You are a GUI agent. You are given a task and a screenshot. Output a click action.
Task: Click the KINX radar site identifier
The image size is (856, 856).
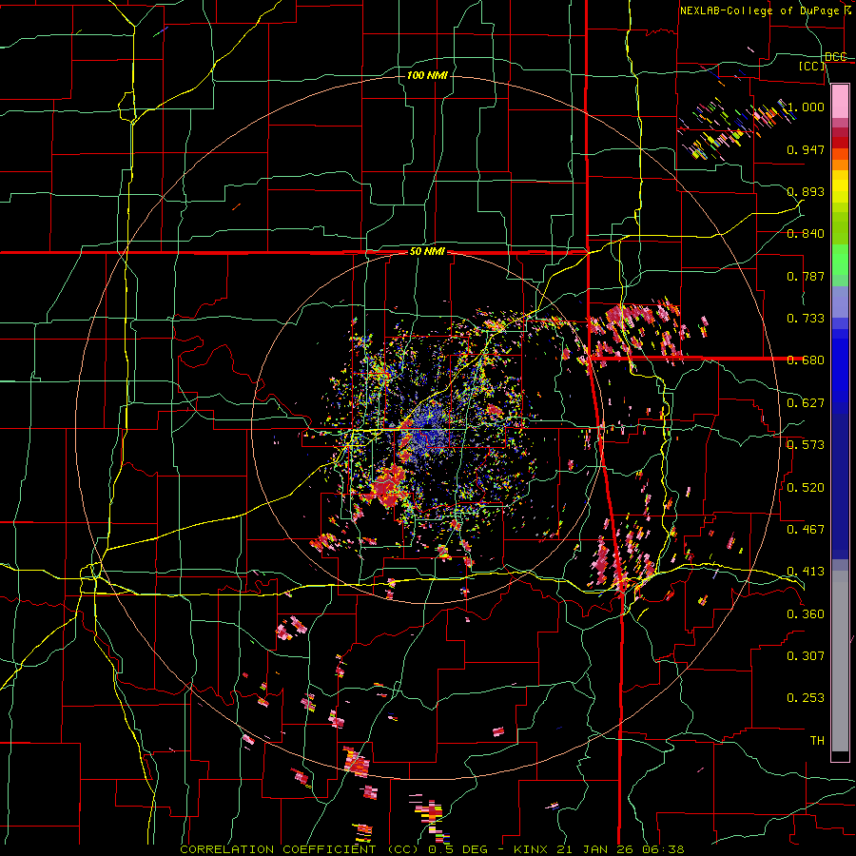coord(533,849)
